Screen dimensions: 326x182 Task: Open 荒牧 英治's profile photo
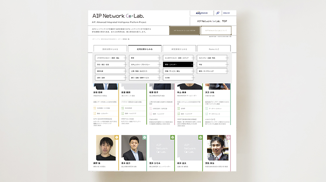tap(218, 148)
